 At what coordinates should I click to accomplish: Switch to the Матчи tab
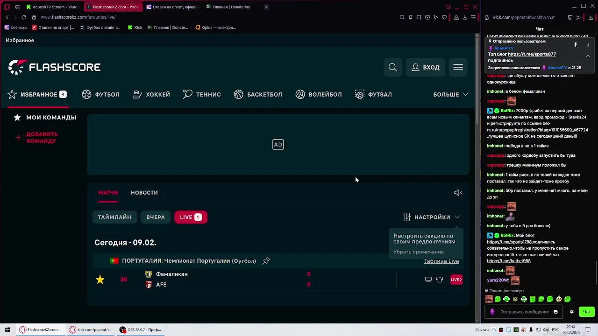pyautogui.click(x=108, y=193)
